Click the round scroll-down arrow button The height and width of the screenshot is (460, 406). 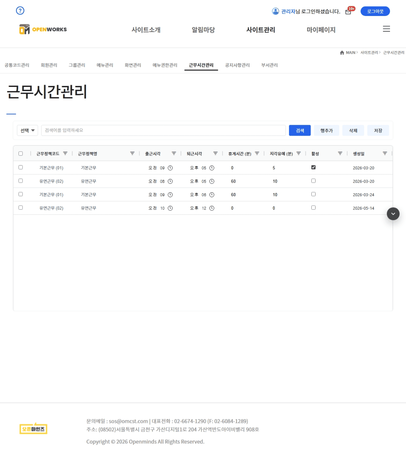tap(393, 213)
